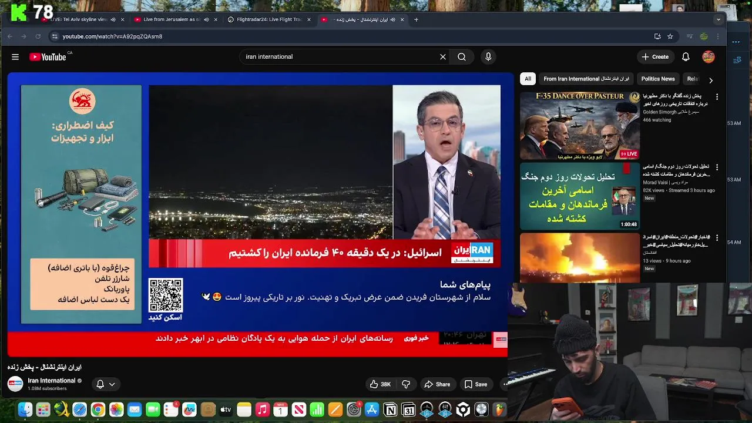
Task: Switch to Tel Aviv skyline tab
Action: [x=79, y=19]
